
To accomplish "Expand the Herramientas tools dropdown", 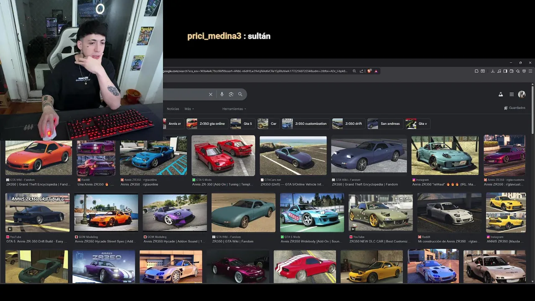I will tap(234, 109).
